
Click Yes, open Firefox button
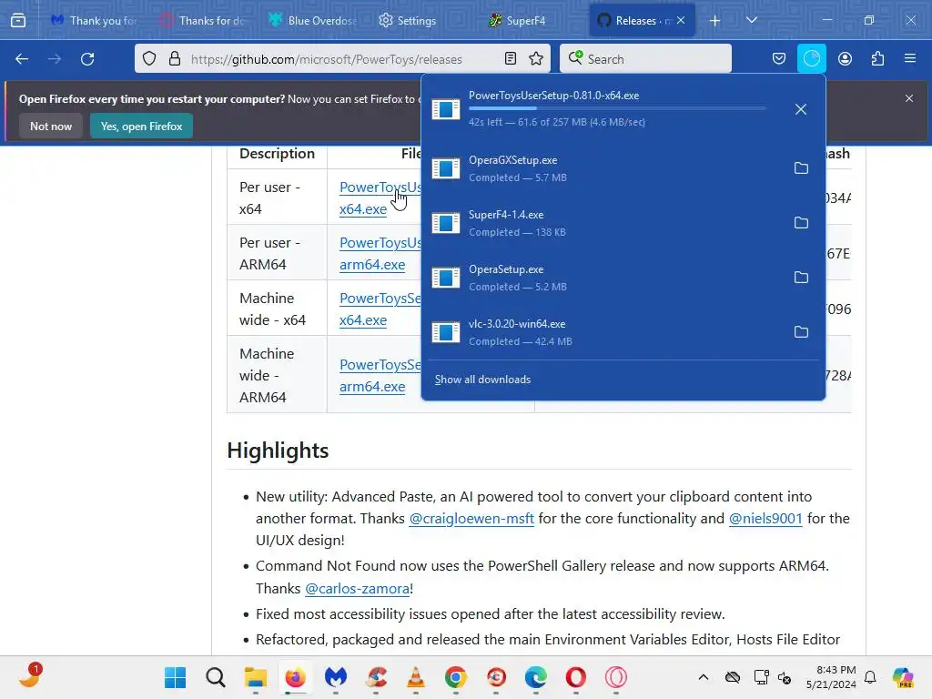click(x=141, y=126)
